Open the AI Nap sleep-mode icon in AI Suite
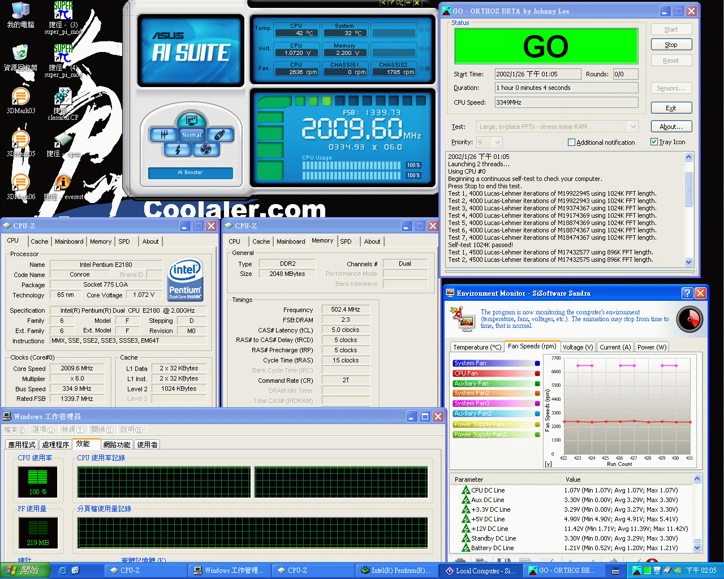 192,120
